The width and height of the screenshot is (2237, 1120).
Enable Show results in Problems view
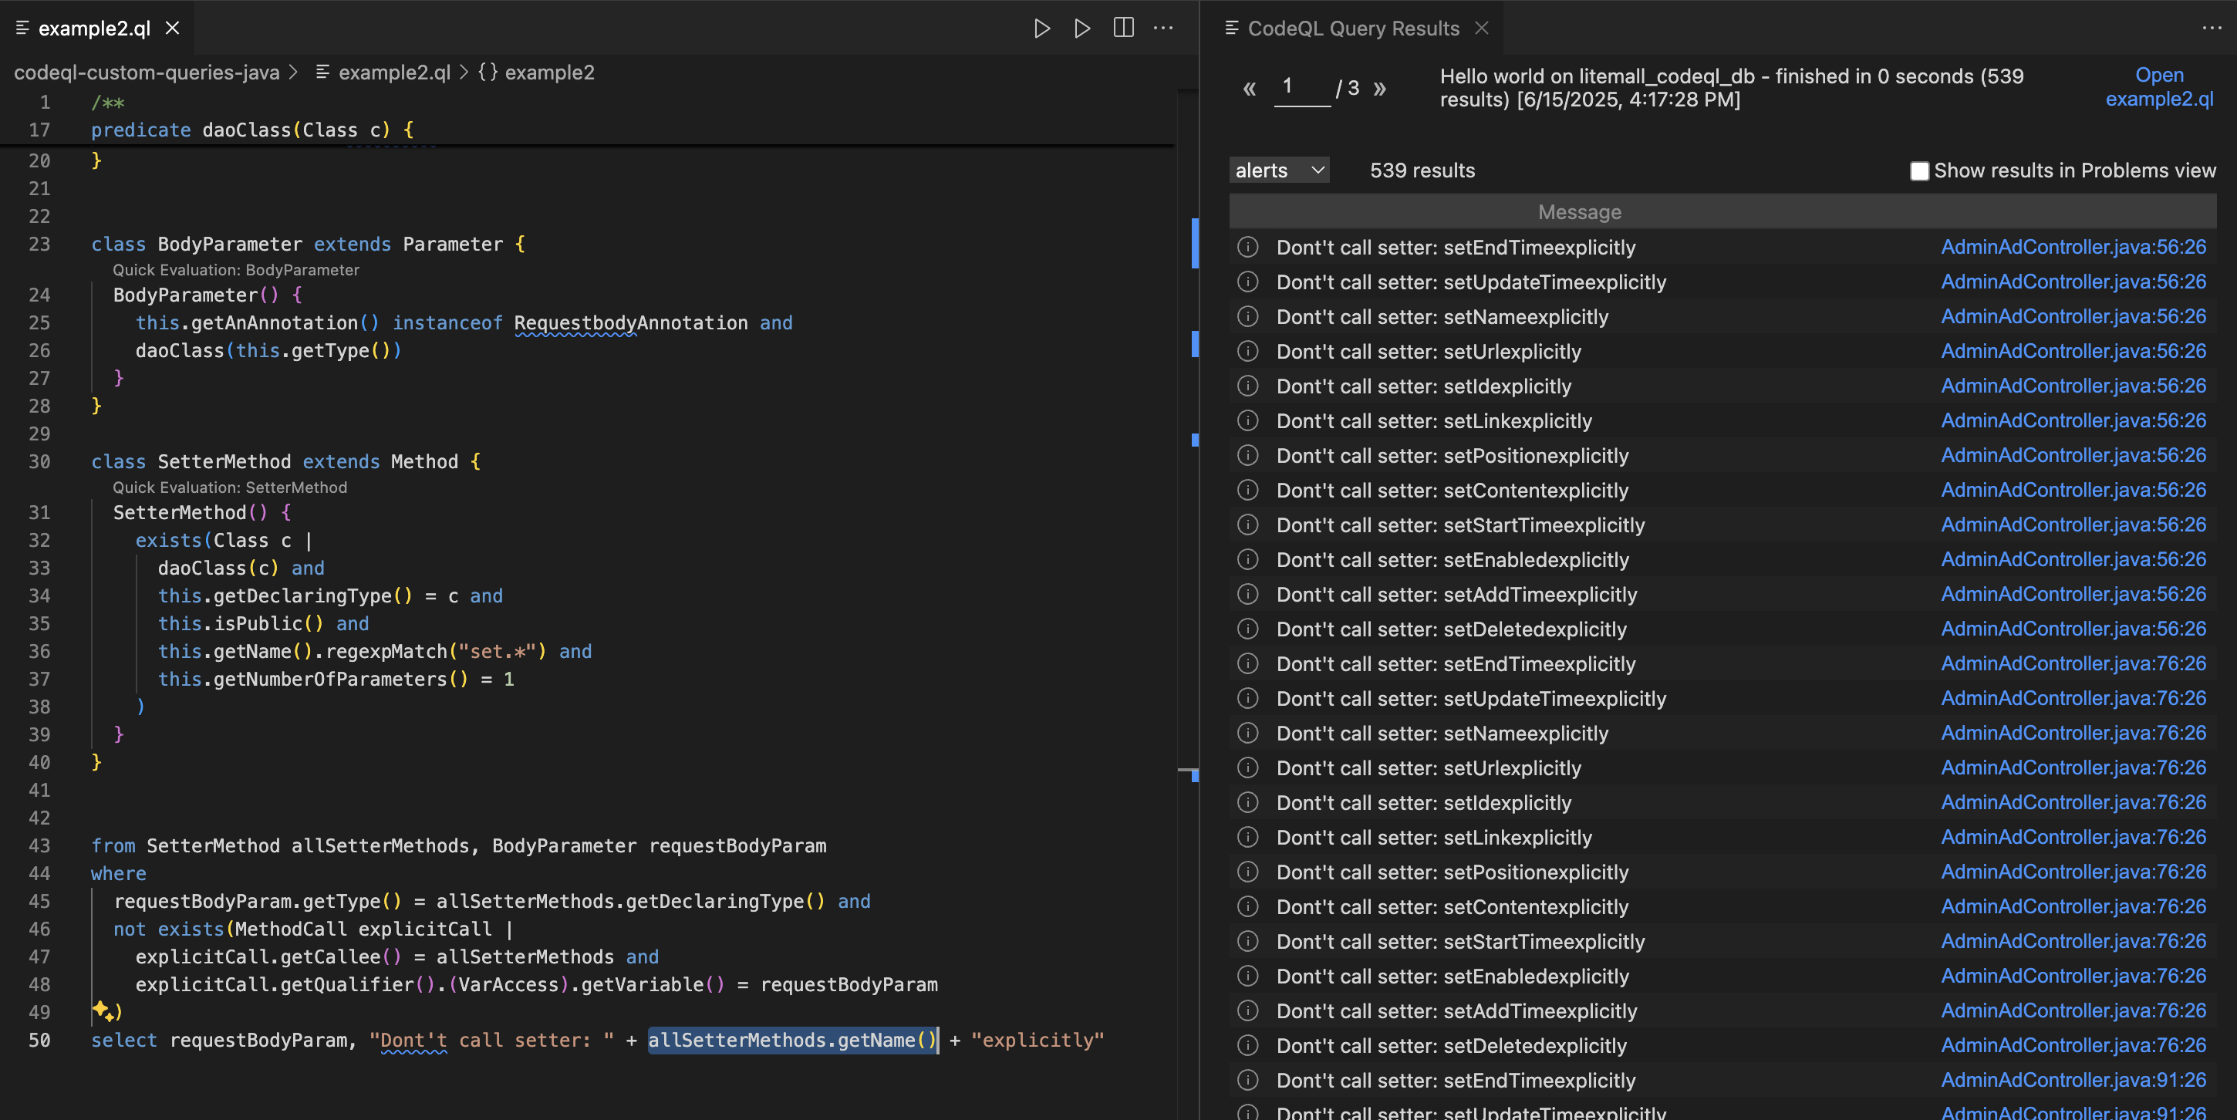[x=1919, y=171]
